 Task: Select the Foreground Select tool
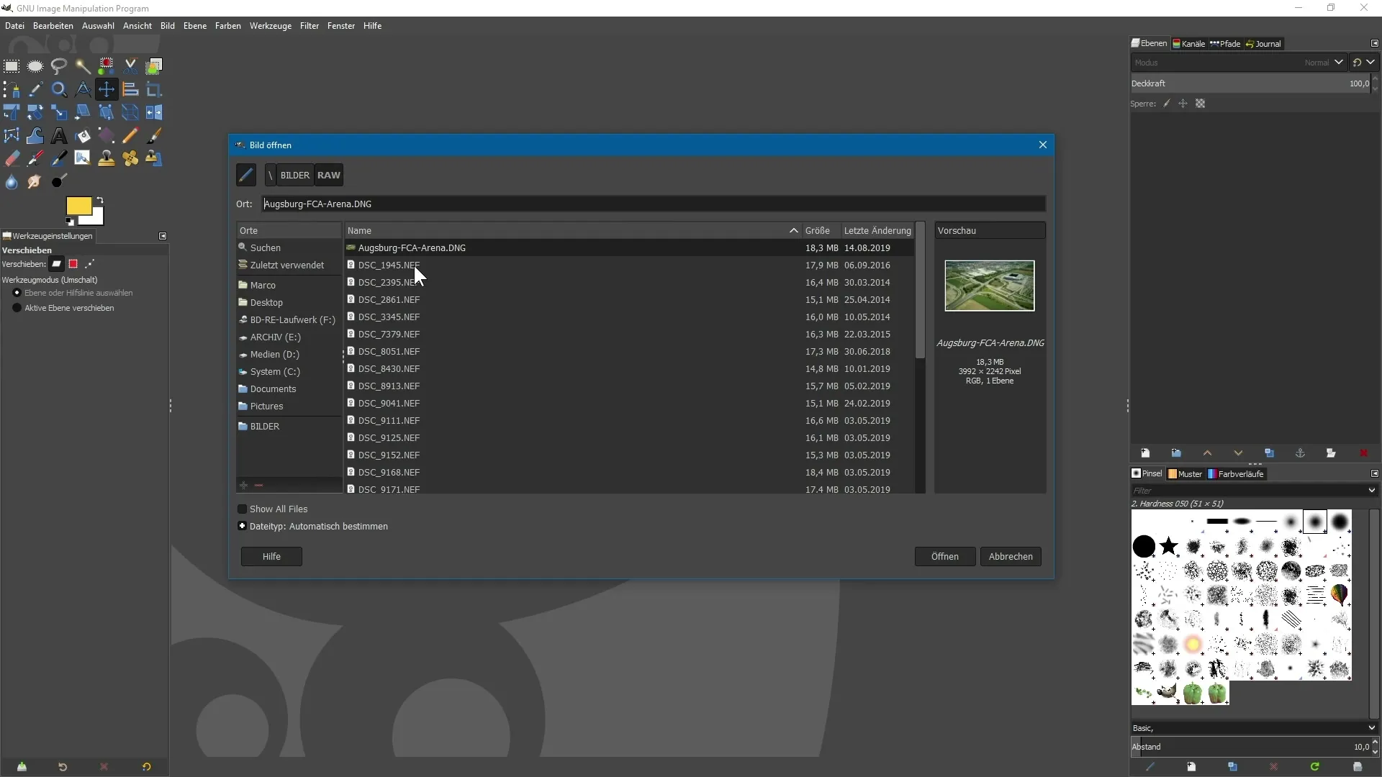point(154,66)
